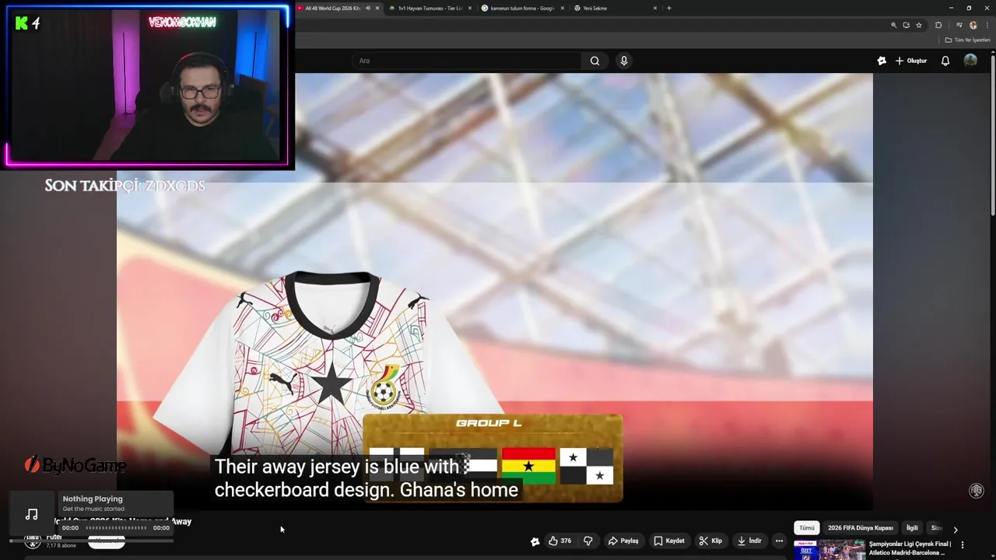Screen dimensions: 996x560
Task: Open more actions three-dot menu under video
Action: point(779,541)
